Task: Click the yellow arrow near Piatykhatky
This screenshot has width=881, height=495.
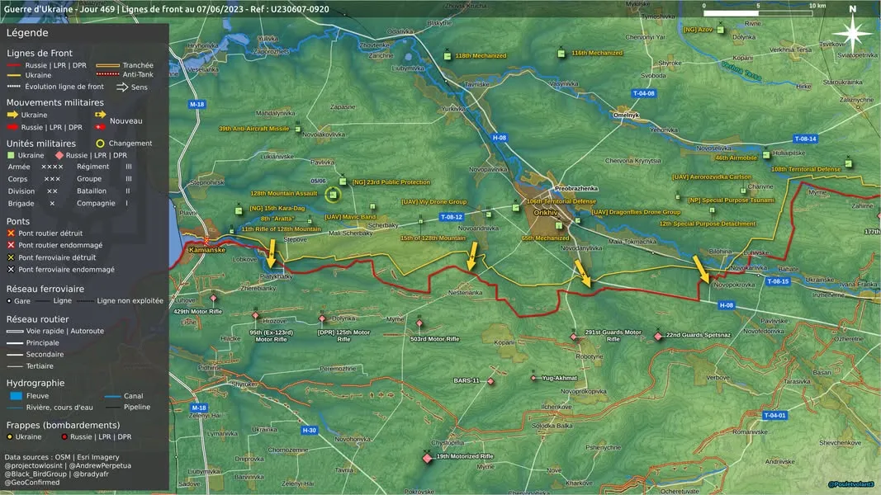Action: click(x=272, y=253)
